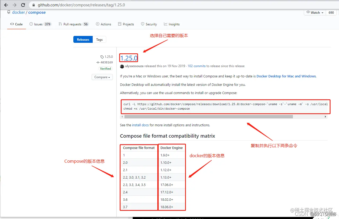
Task: Open the Watch dropdown button
Action: 315,12
